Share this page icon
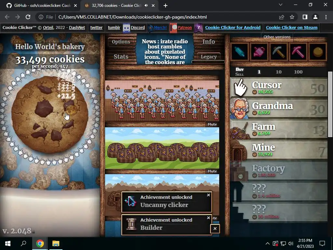 coord(282,17)
